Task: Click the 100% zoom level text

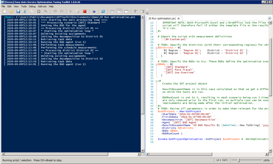Action: pos(266,160)
